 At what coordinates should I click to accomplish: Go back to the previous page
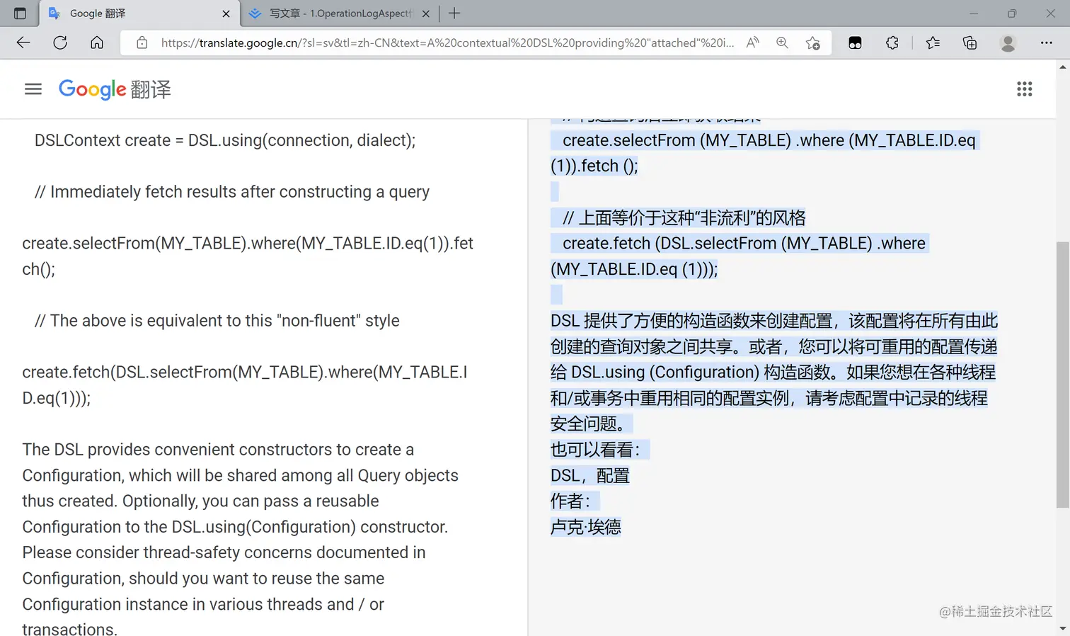(x=23, y=43)
